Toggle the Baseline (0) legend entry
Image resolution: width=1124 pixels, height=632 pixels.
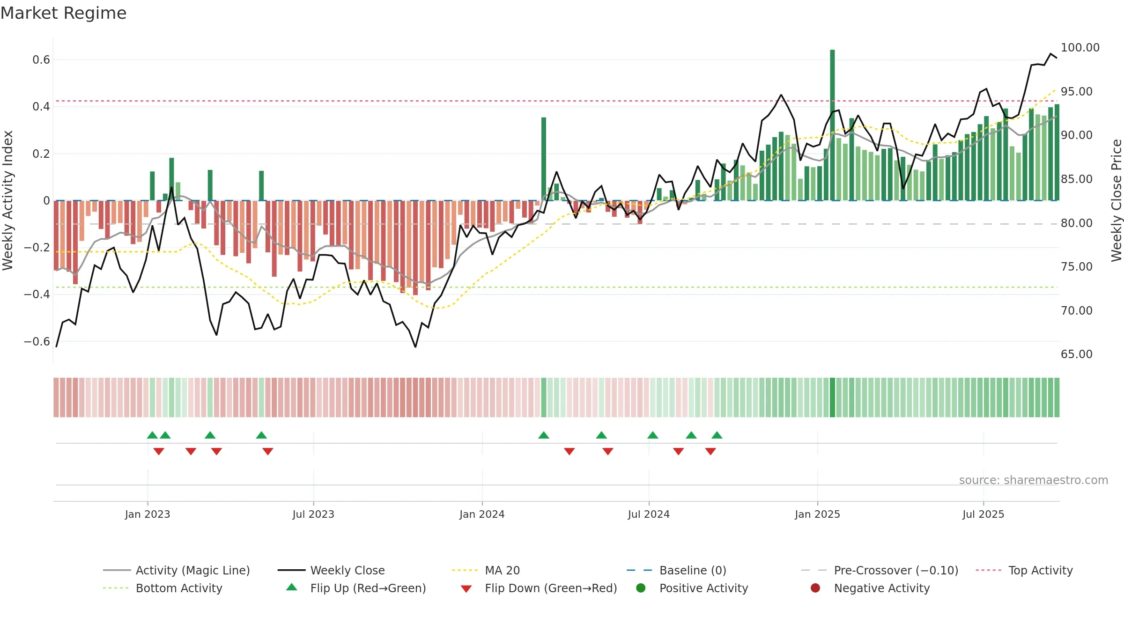(x=676, y=570)
